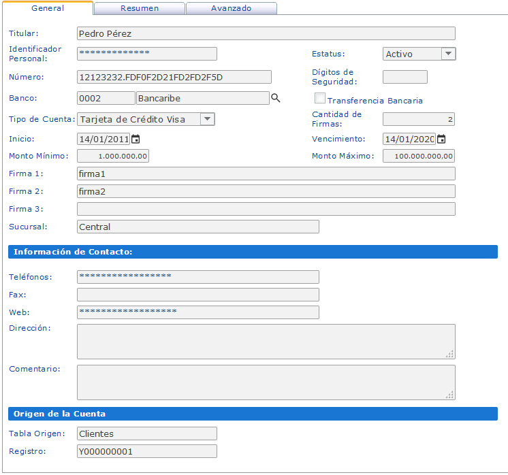
Task: Click the Cantidad de Firmas field
Action: click(x=418, y=120)
